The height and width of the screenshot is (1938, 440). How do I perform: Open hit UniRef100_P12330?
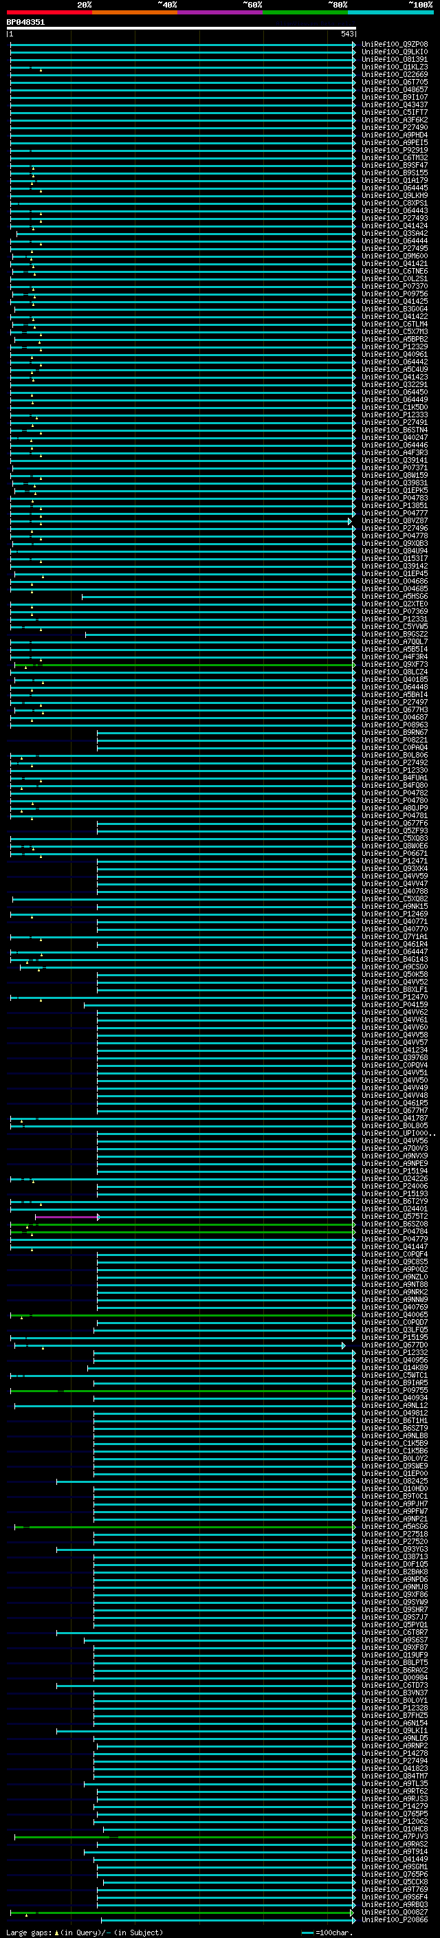[394, 771]
